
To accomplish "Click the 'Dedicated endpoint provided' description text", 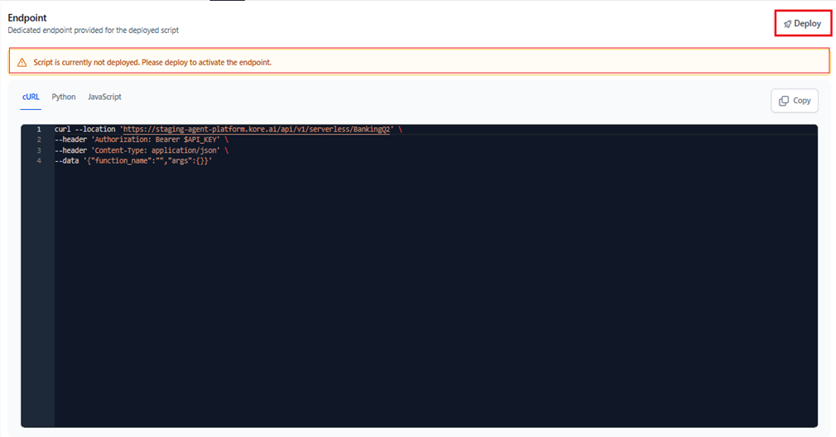I will tap(94, 31).
